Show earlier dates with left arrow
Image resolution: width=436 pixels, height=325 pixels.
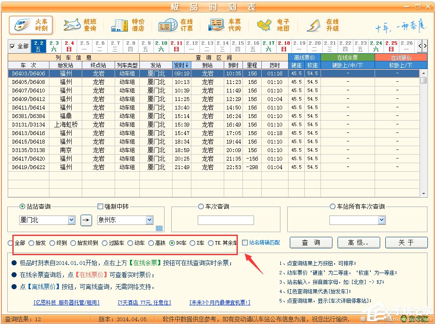click(x=420, y=46)
